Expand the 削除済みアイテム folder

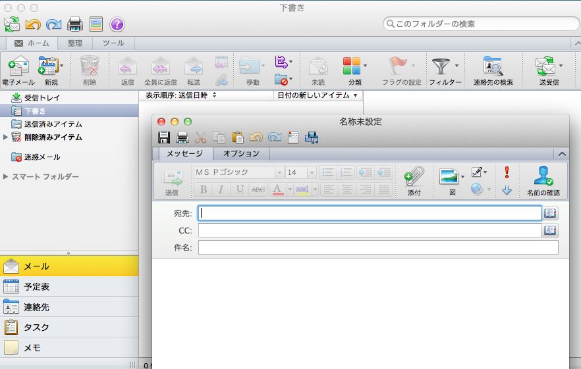pos(5,137)
